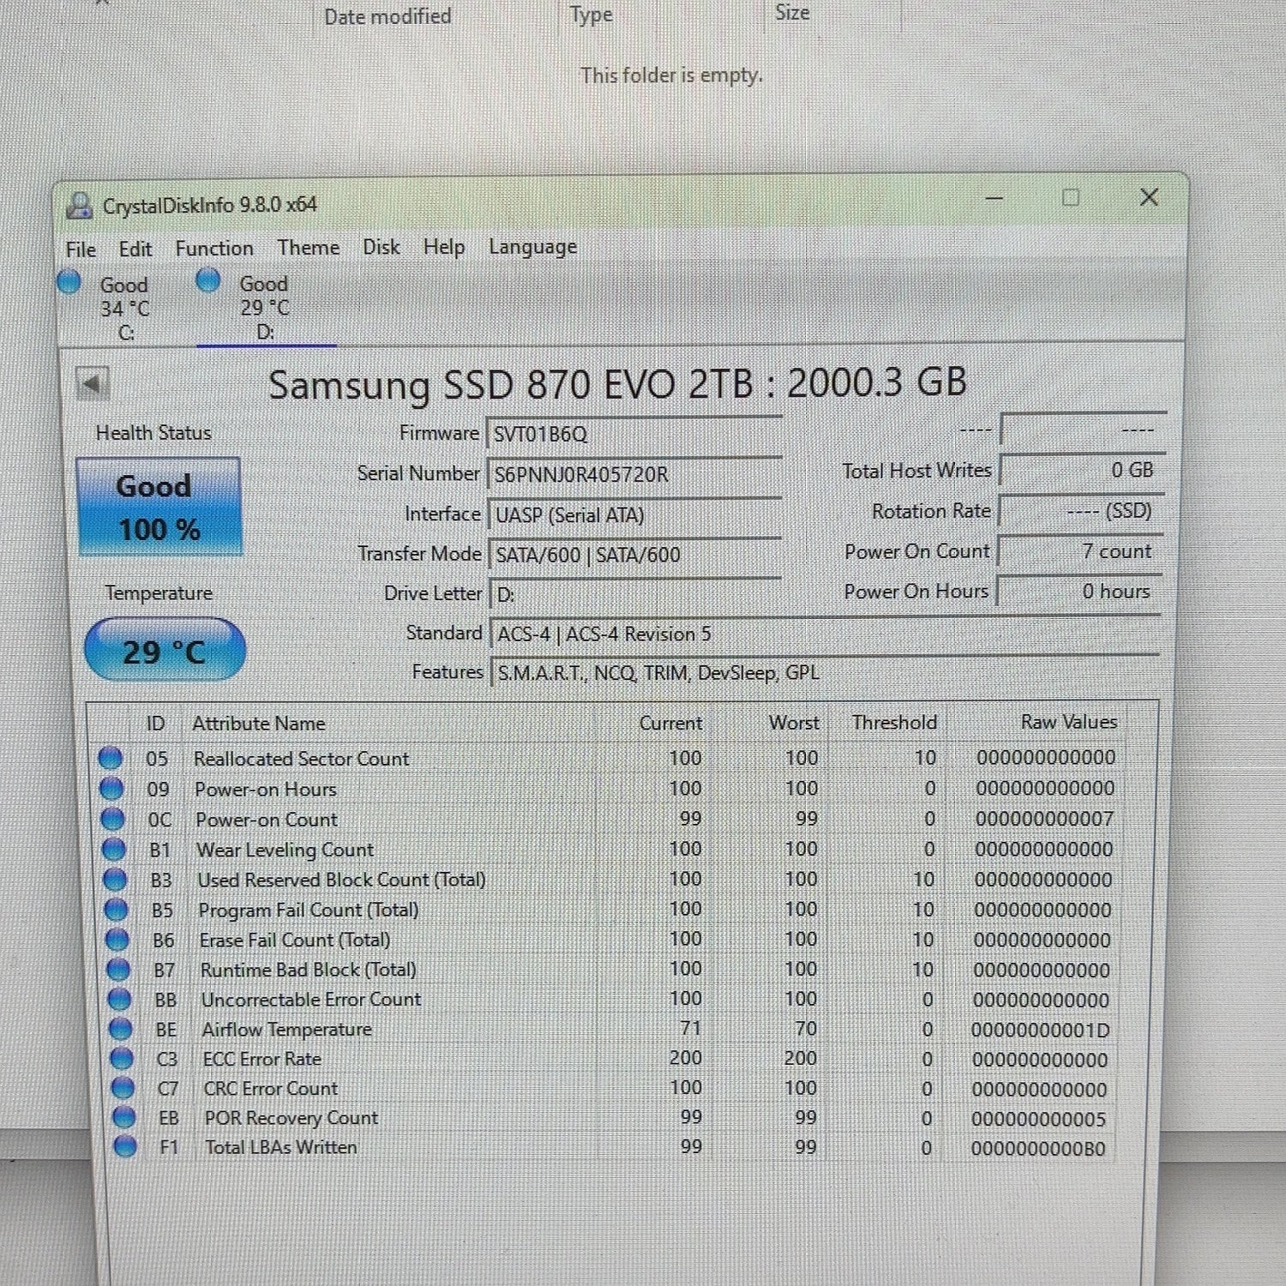Open the Disk menu
The image size is (1286, 1286).
click(382, 247)
